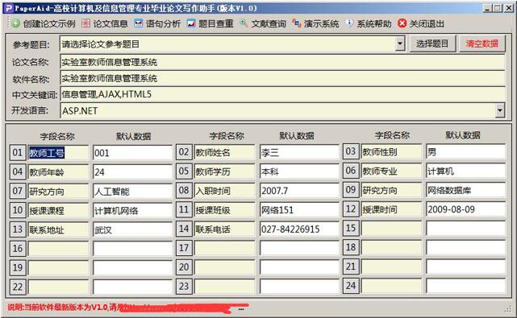Click the default data field containing 计算机
This screenshot has height=318, width=517.
(x=465, y=171)
